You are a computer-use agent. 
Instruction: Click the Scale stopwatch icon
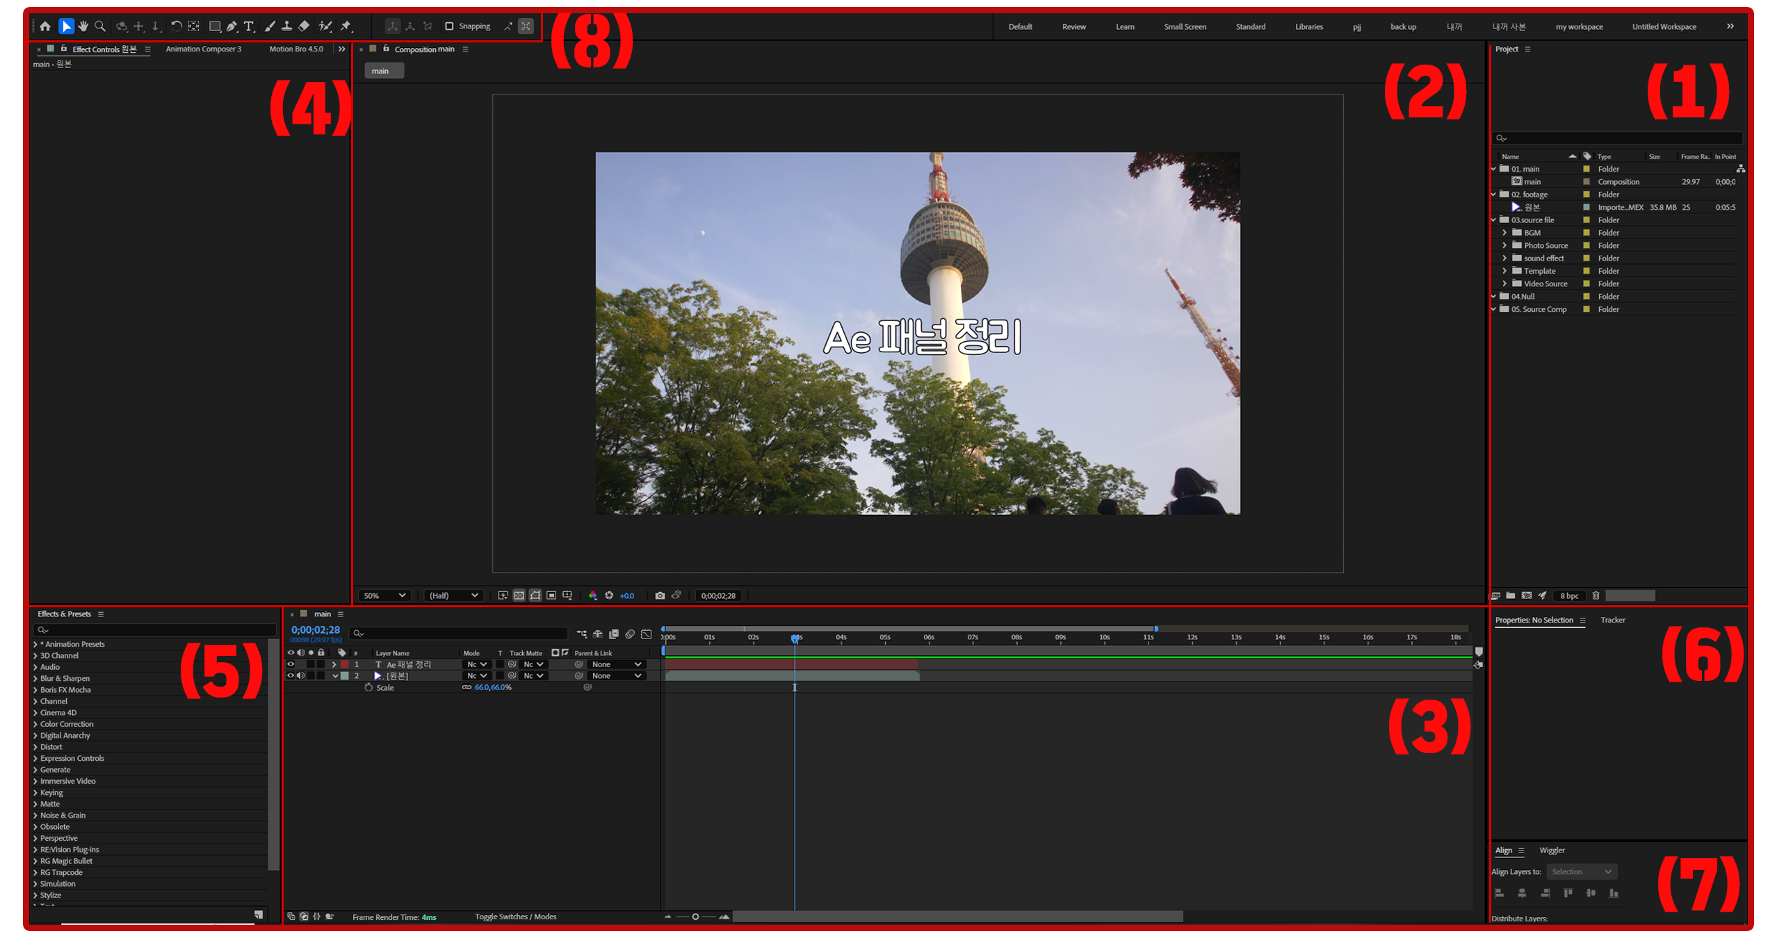[368, 687]
